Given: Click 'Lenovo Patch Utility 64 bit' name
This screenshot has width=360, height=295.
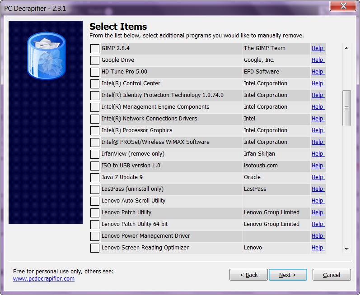Looking at the screenshot, I should [135, 224].
